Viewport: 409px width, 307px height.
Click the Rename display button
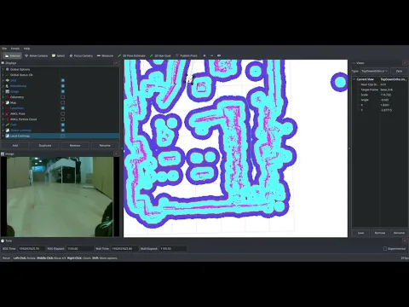click(105, 146)
